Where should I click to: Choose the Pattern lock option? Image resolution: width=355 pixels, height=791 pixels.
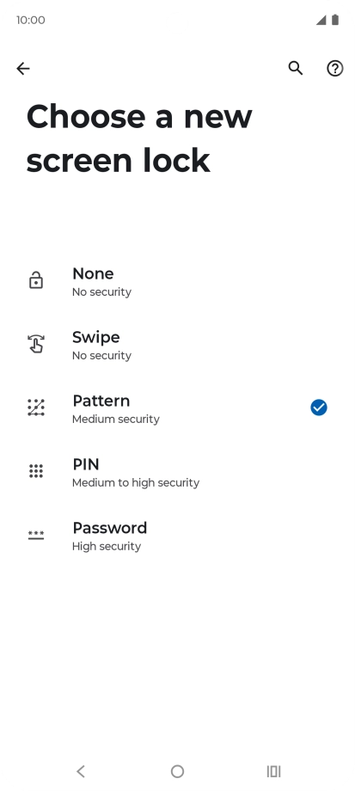[177, 408]
